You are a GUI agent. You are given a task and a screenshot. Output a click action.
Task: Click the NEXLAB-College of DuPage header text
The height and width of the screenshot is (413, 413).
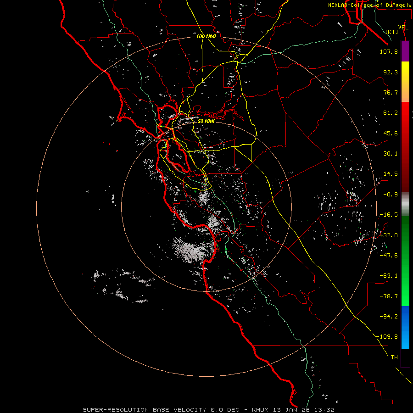tap(369, 5)
